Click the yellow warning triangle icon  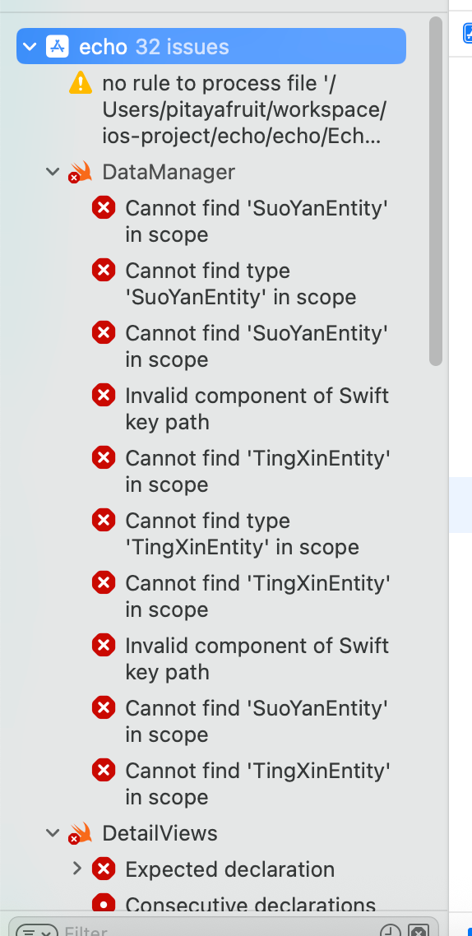click(x=81, y=83)
